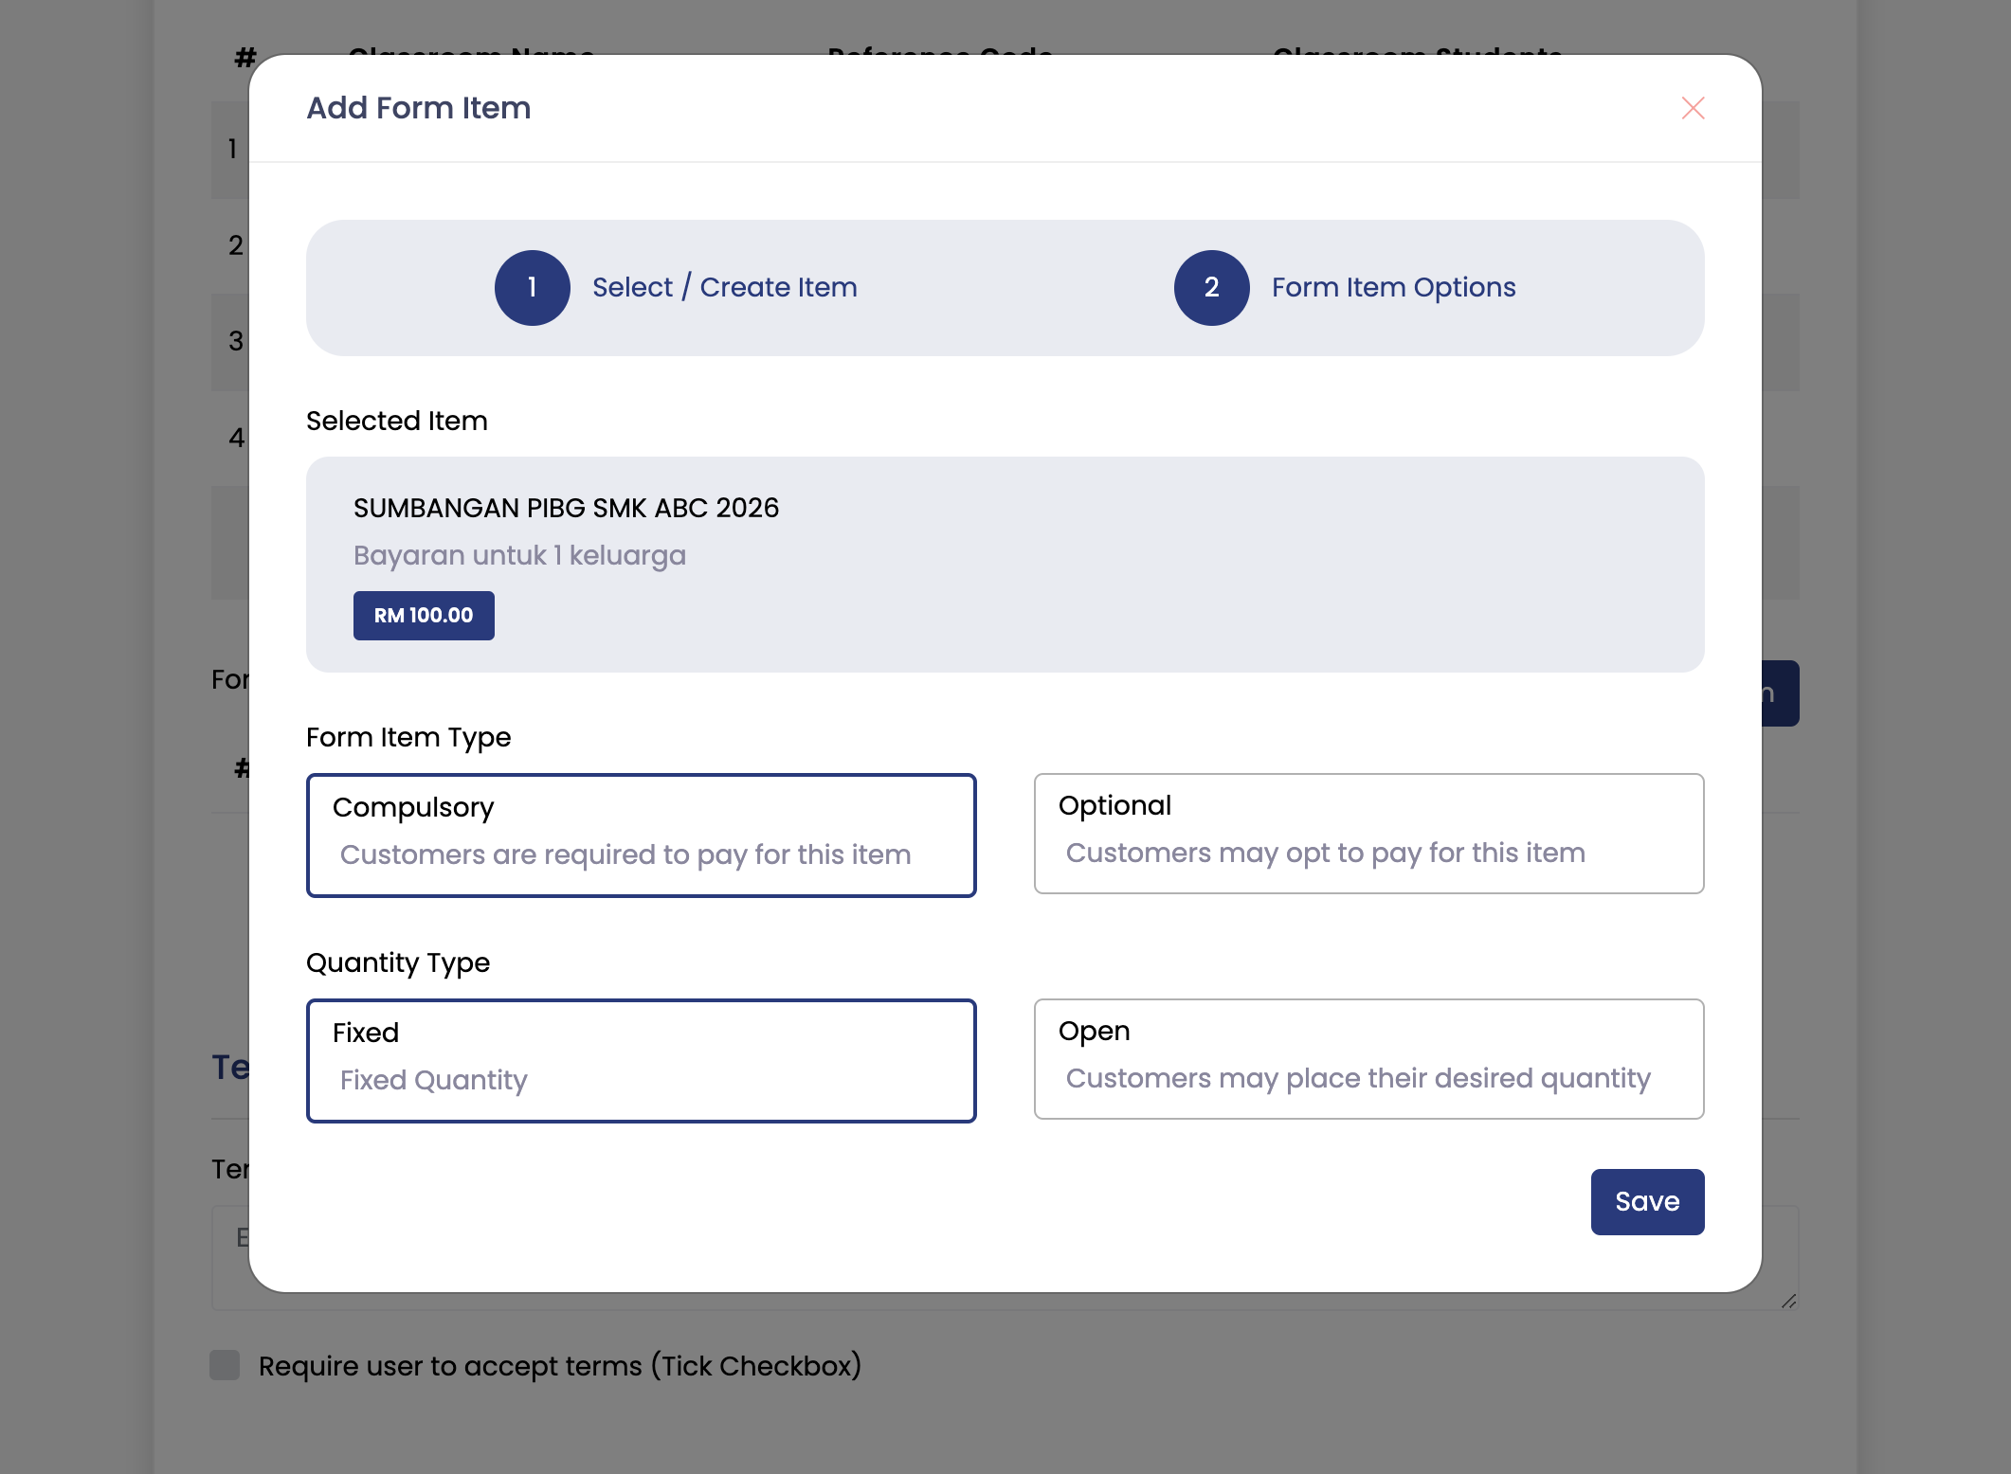The width and height of the screenshot is (2011, 1474).
Task: Click the terms textarea resize handle
Action: [x=1788, y=1301]
